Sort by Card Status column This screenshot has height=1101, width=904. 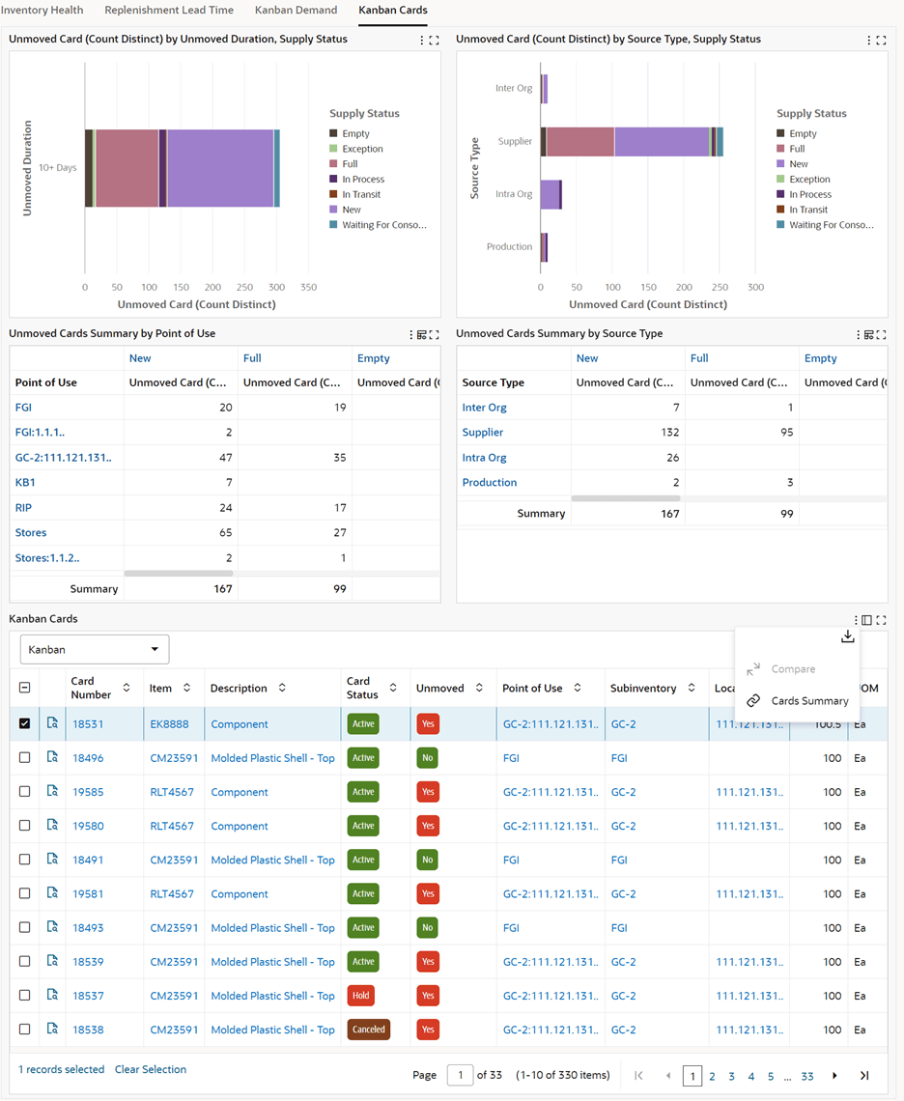(393, 688)
